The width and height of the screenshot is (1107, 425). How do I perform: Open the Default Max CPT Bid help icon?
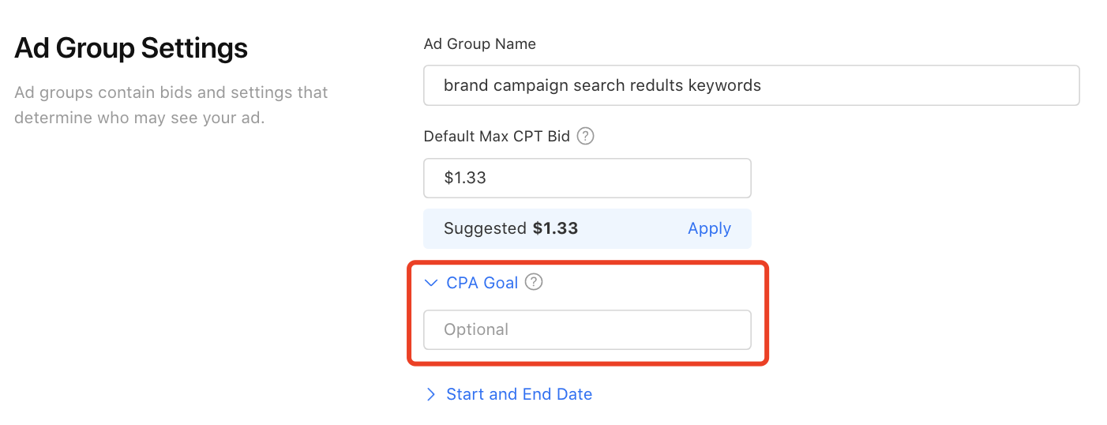tap(585, 136)
